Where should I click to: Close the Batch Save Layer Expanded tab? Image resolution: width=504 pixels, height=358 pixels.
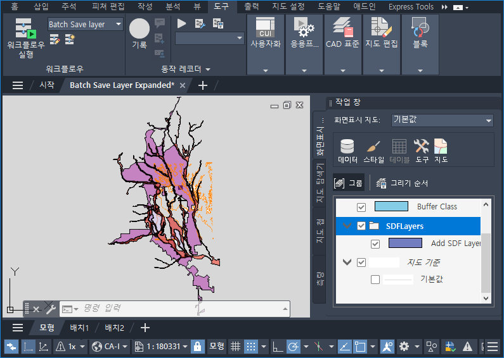[183, 85]
